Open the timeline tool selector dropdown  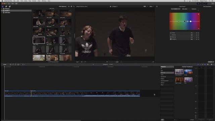tap(24, 65)
